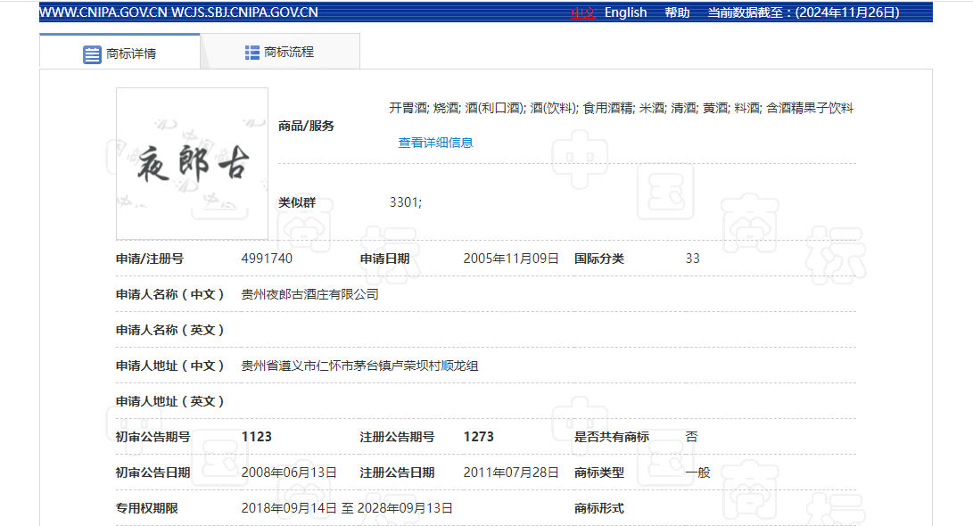This screenshot has height=526, width=973.
Task: Click trademark type value 一般
Action: coord(697,473)
